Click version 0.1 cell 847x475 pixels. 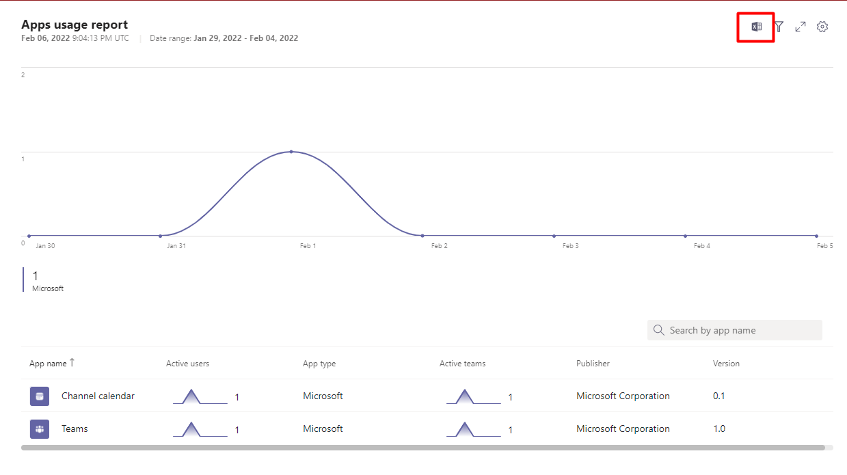pyautogui.click(x=719, y=396)
